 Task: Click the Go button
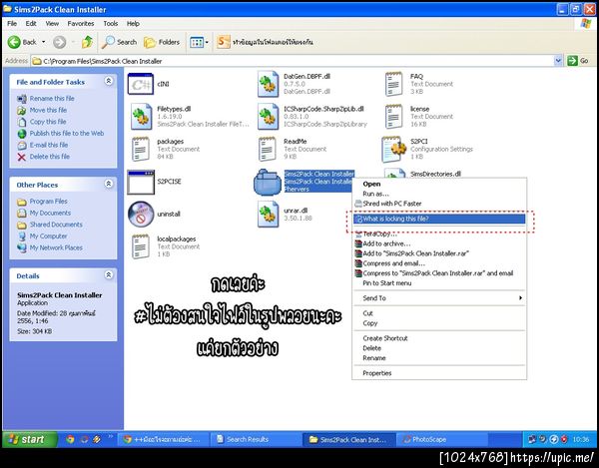pyautogui.click(x=578, y=61)
